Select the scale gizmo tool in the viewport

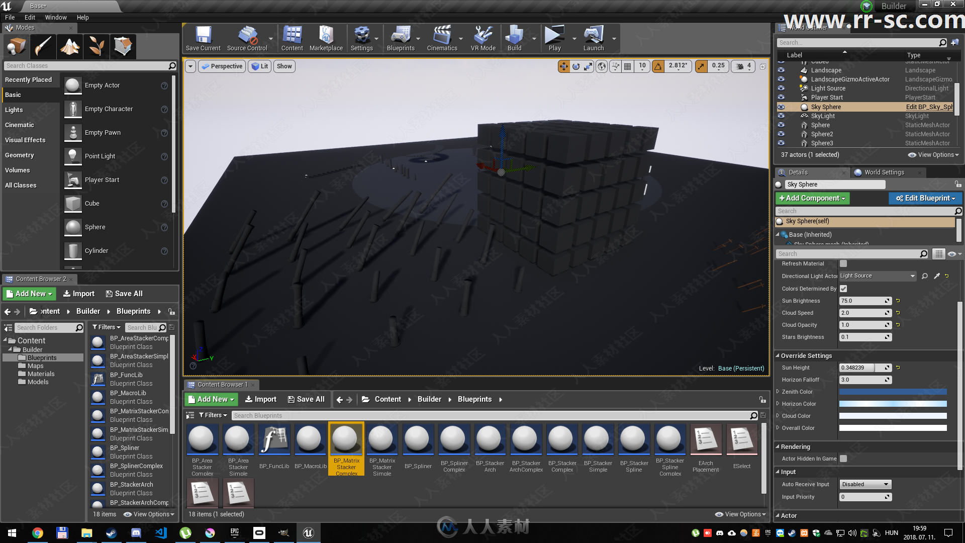588,66
